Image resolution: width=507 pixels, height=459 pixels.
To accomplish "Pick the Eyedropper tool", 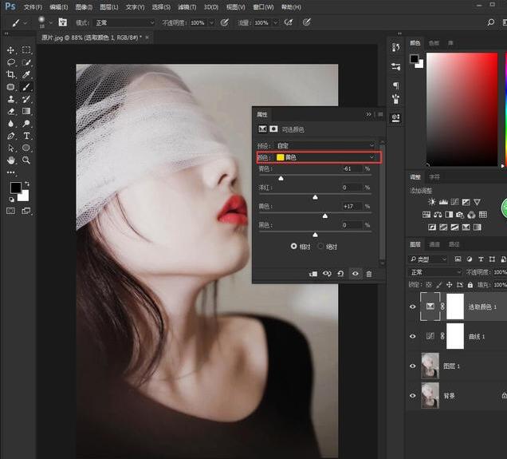I will point(26,74).
